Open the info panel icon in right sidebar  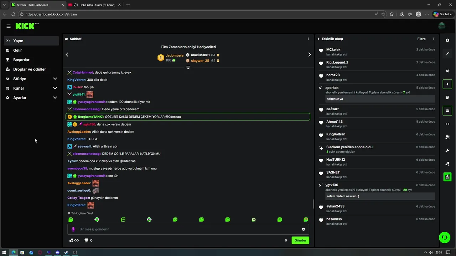[x=447, y=41]
